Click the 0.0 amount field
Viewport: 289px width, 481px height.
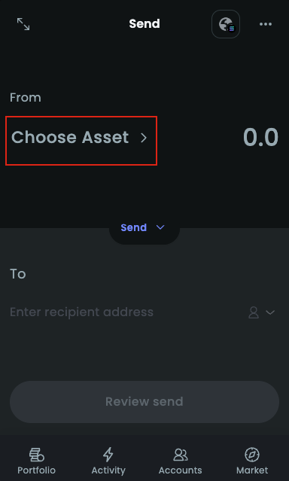pyautogui.click(x=260, y=138)
